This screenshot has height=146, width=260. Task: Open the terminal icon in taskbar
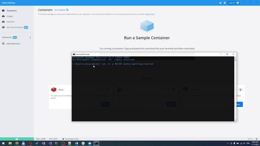[x=56, y=143]
